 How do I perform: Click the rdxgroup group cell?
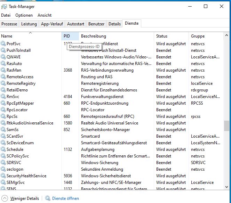199,90
